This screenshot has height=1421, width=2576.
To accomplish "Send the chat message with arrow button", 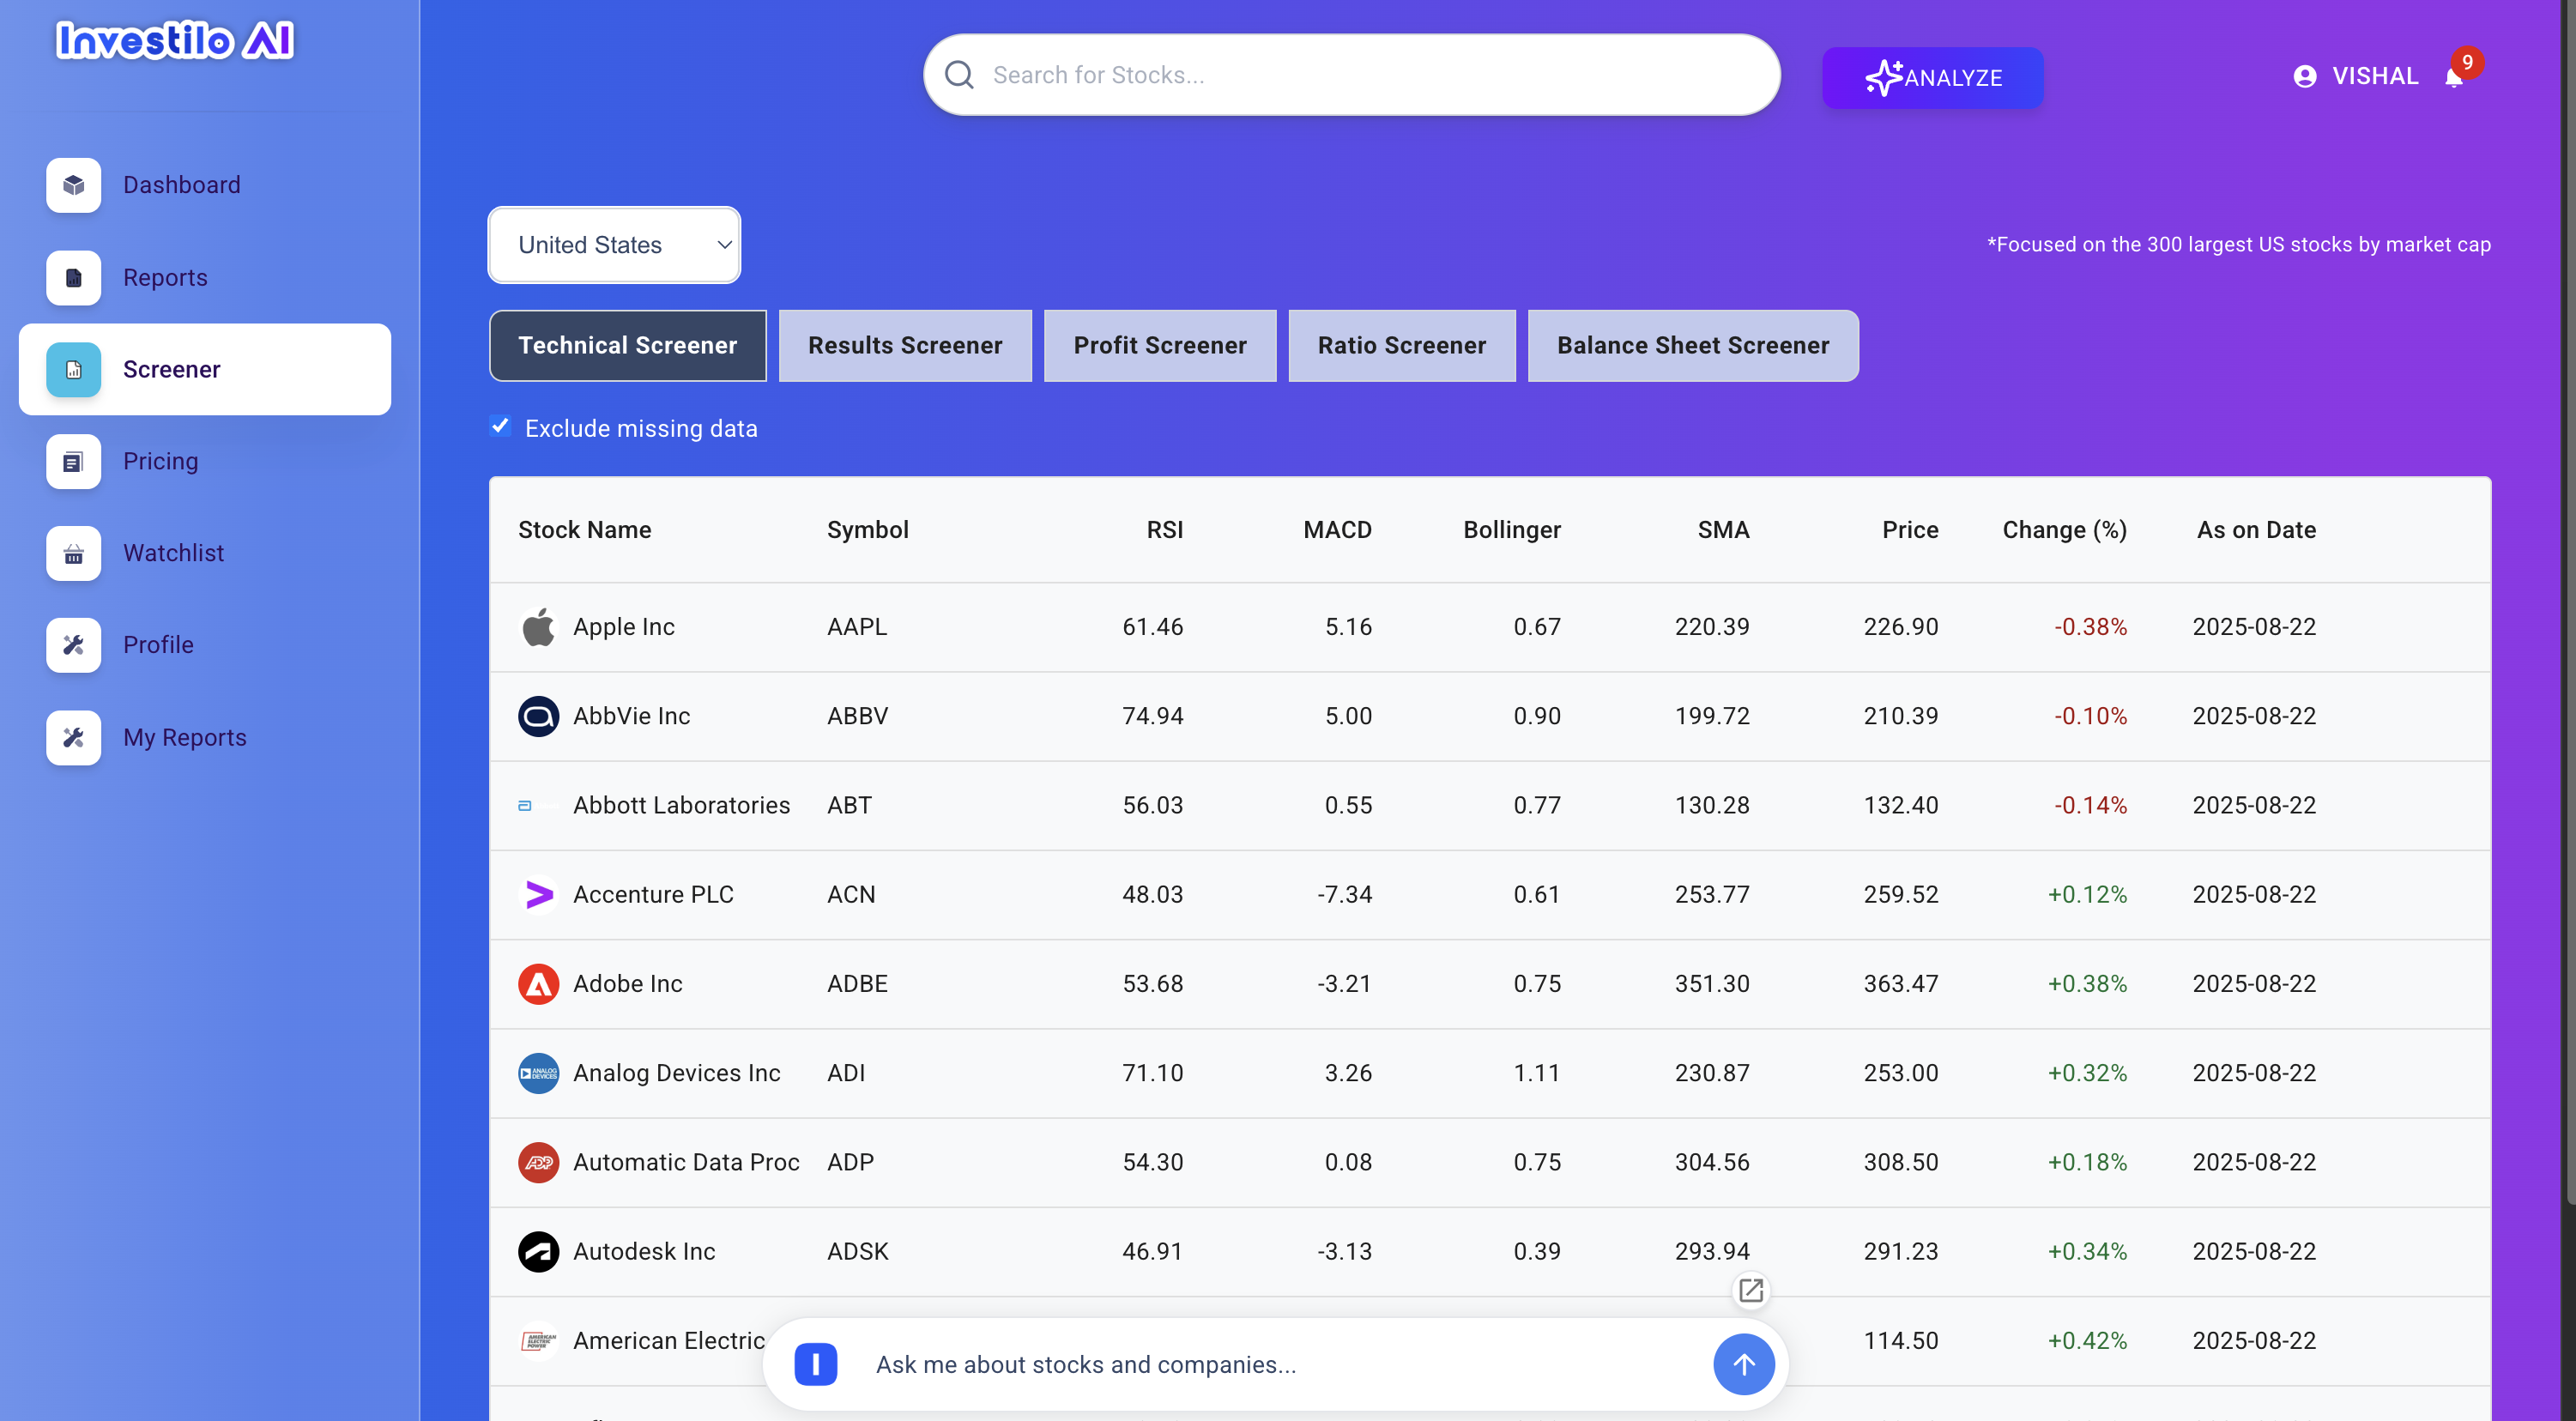I will (x=1743, y=1364).
